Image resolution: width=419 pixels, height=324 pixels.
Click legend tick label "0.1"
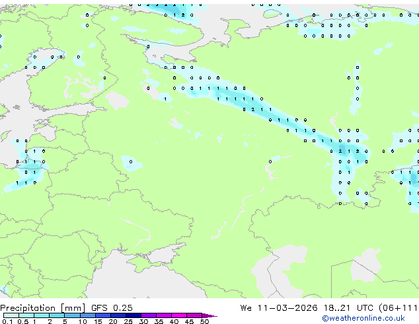click(x=7, y=321)
